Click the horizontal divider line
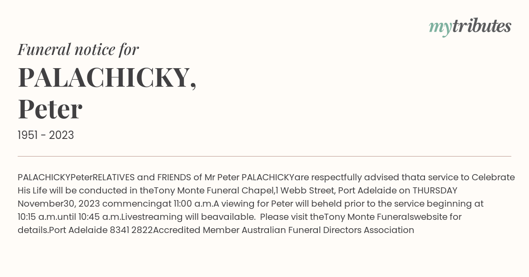The height and width of the screenshot is (277, 529). (264, 156)
